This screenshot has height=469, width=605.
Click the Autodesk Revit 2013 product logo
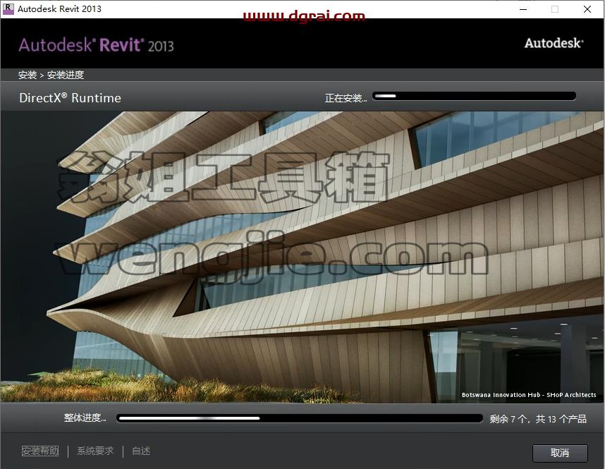[x=96, y=45]
